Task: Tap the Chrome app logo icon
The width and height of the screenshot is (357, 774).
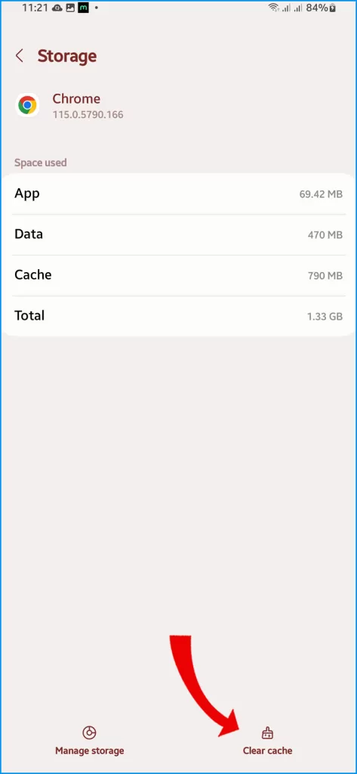Action: [x=28, y=105]
